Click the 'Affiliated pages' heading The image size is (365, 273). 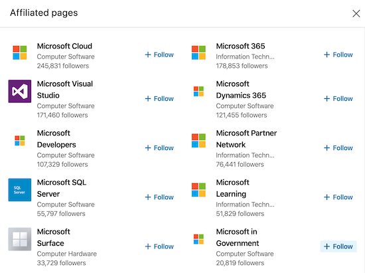click(44, 13)
